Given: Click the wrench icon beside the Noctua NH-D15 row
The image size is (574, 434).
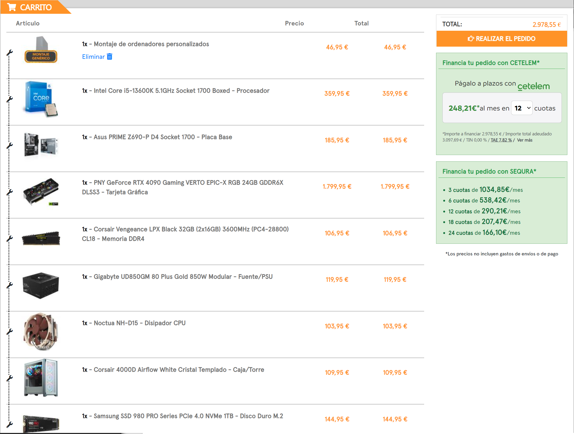Looking at the screenshot, I should coord(10,332).
